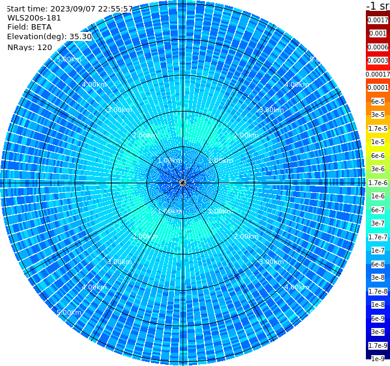Click the 4.00km range label in lower-left quadrant

(x=94, y=287)
